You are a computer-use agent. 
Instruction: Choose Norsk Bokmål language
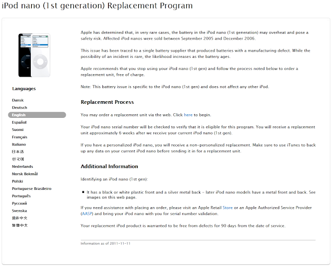pyautogui.click(x=25, y=174)
